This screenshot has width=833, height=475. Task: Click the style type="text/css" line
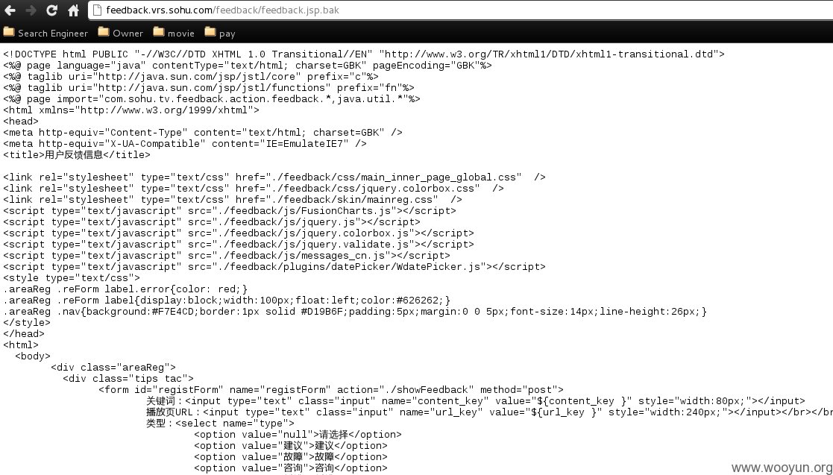[x=72, y=277]
